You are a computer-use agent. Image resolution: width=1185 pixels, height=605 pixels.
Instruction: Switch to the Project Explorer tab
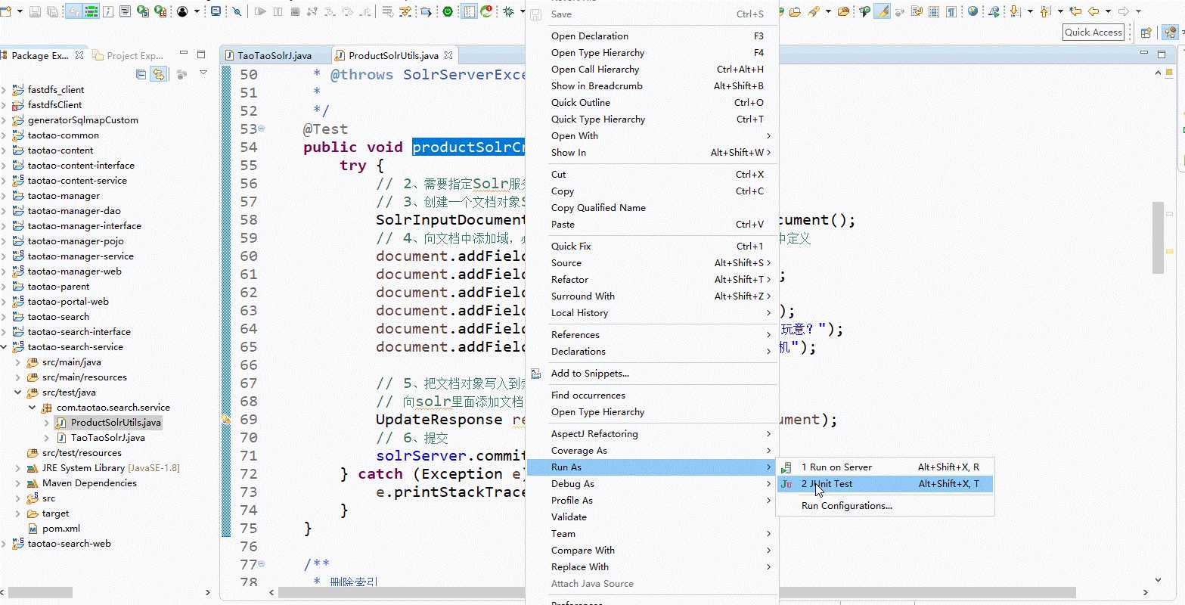128,55
